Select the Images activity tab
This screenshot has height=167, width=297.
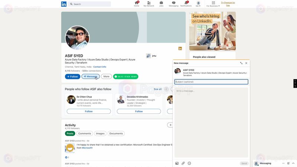[x=100, y=134]
